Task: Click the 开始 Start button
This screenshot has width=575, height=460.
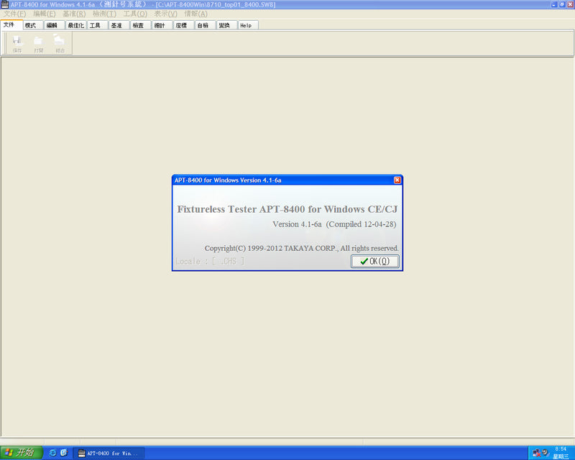Action: [x=22, y=453]
